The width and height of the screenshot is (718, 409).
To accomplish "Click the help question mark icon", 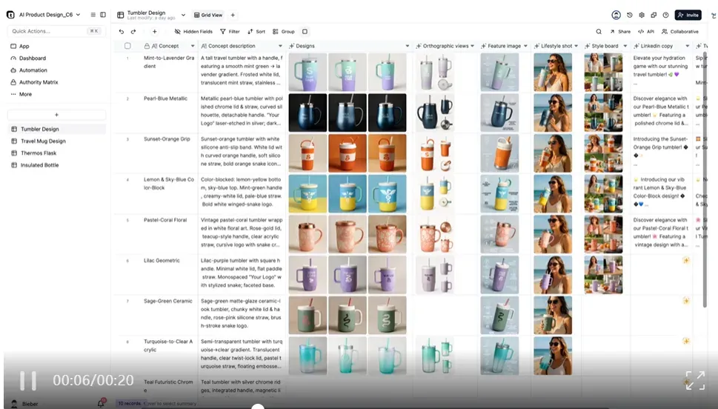I will pyautogui.click(x=666, y=15).
